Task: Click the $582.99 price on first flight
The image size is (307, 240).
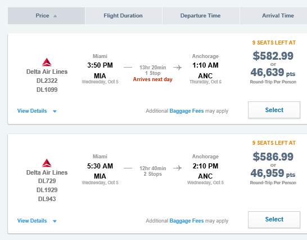Action: (273, 56)
